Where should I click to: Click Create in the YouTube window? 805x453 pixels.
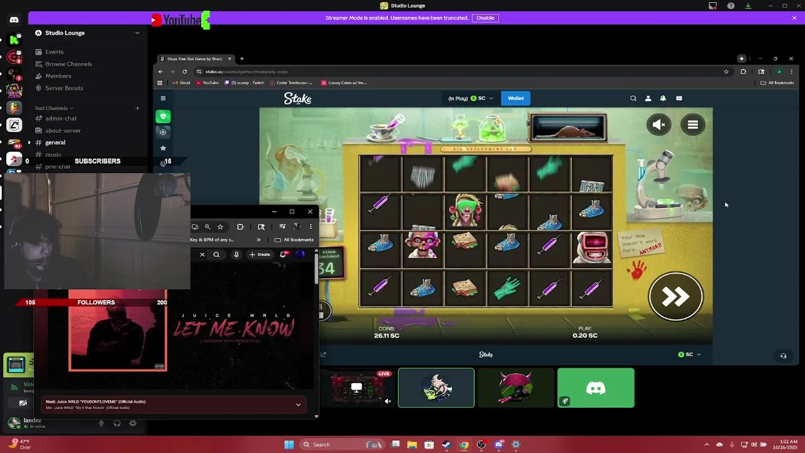(260, 254)
